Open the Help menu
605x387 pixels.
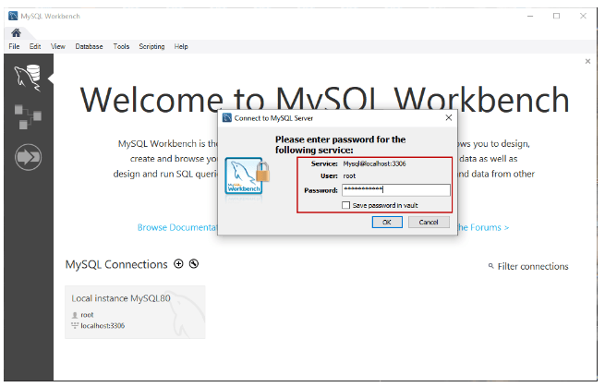click(x=181, y=46)
